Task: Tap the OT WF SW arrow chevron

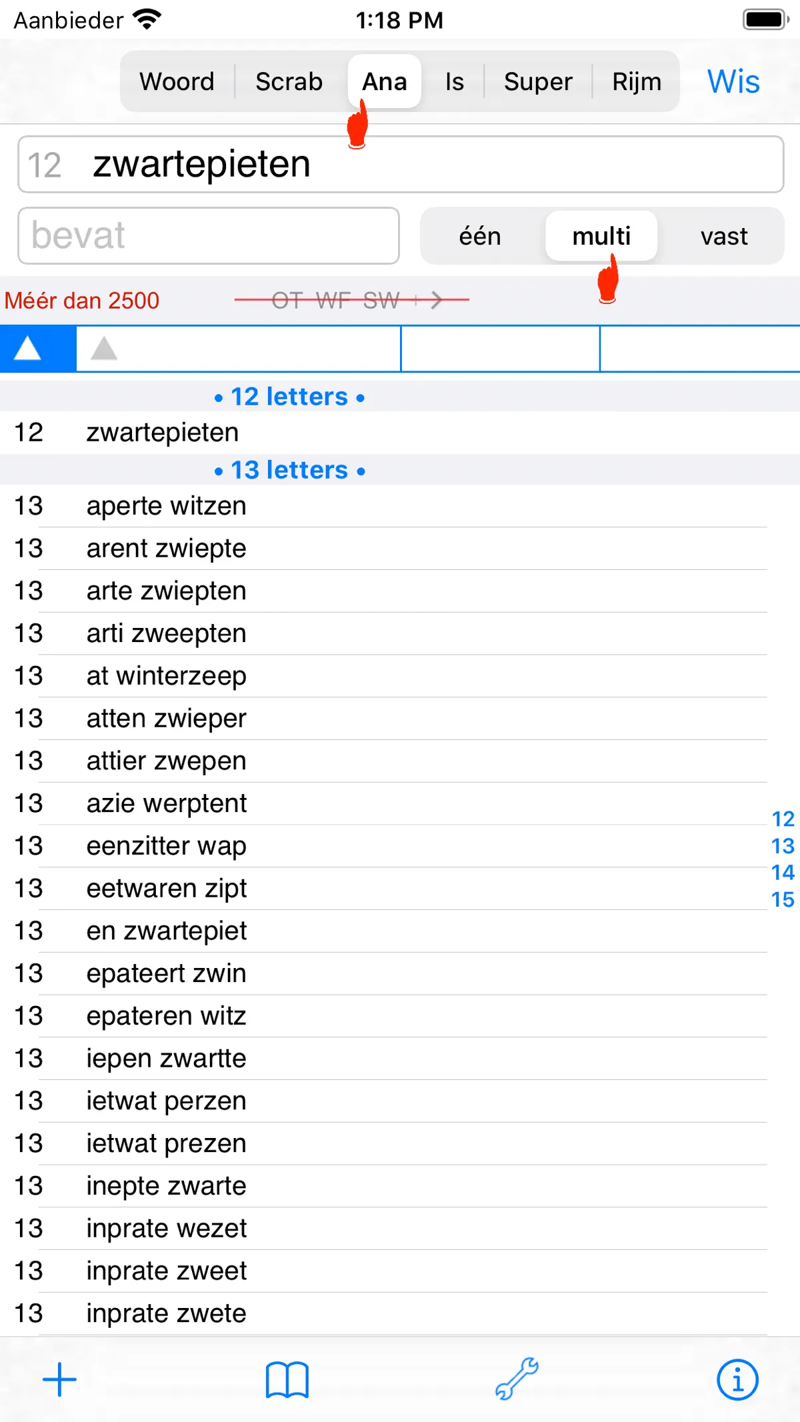Action: click(x=436, y=300)
